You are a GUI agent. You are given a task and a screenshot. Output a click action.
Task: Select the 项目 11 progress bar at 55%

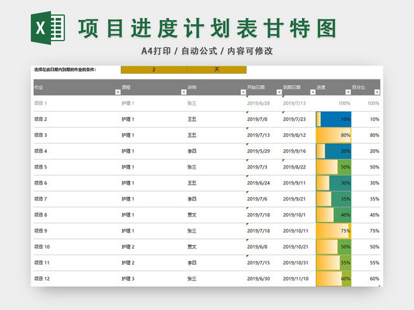pyautogui.click(x=334, y=263)
